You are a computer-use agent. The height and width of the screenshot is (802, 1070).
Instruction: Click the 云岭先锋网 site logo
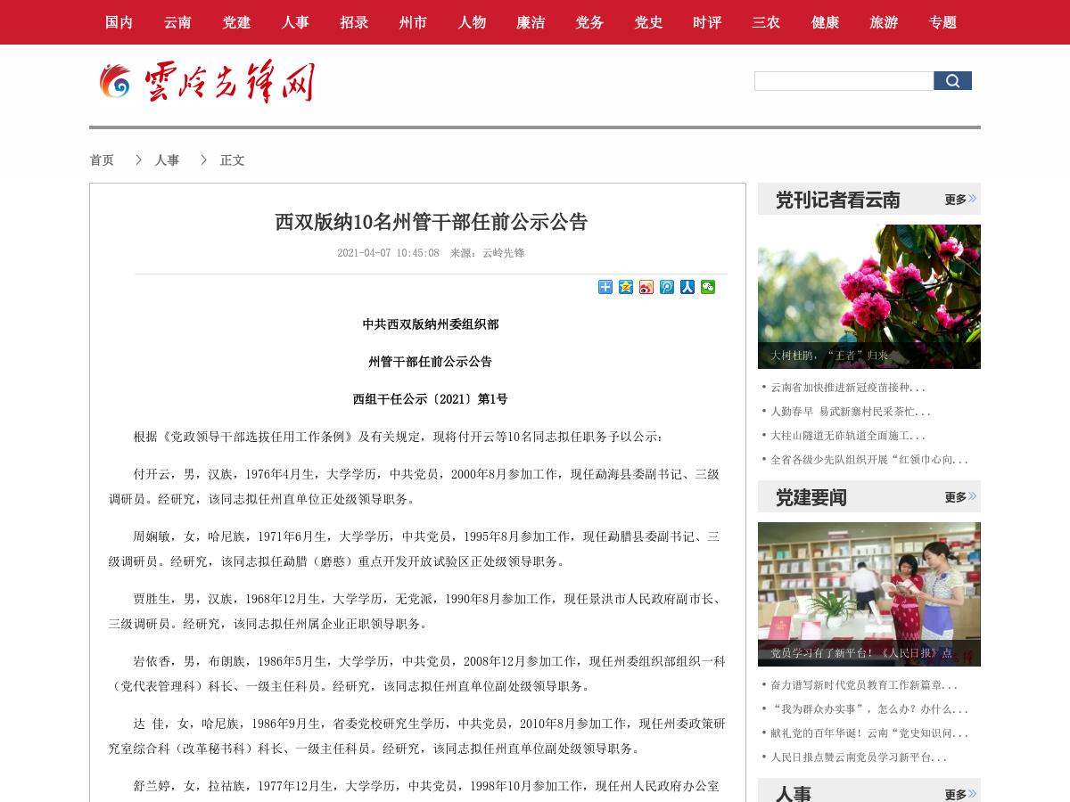coord(207,82)
